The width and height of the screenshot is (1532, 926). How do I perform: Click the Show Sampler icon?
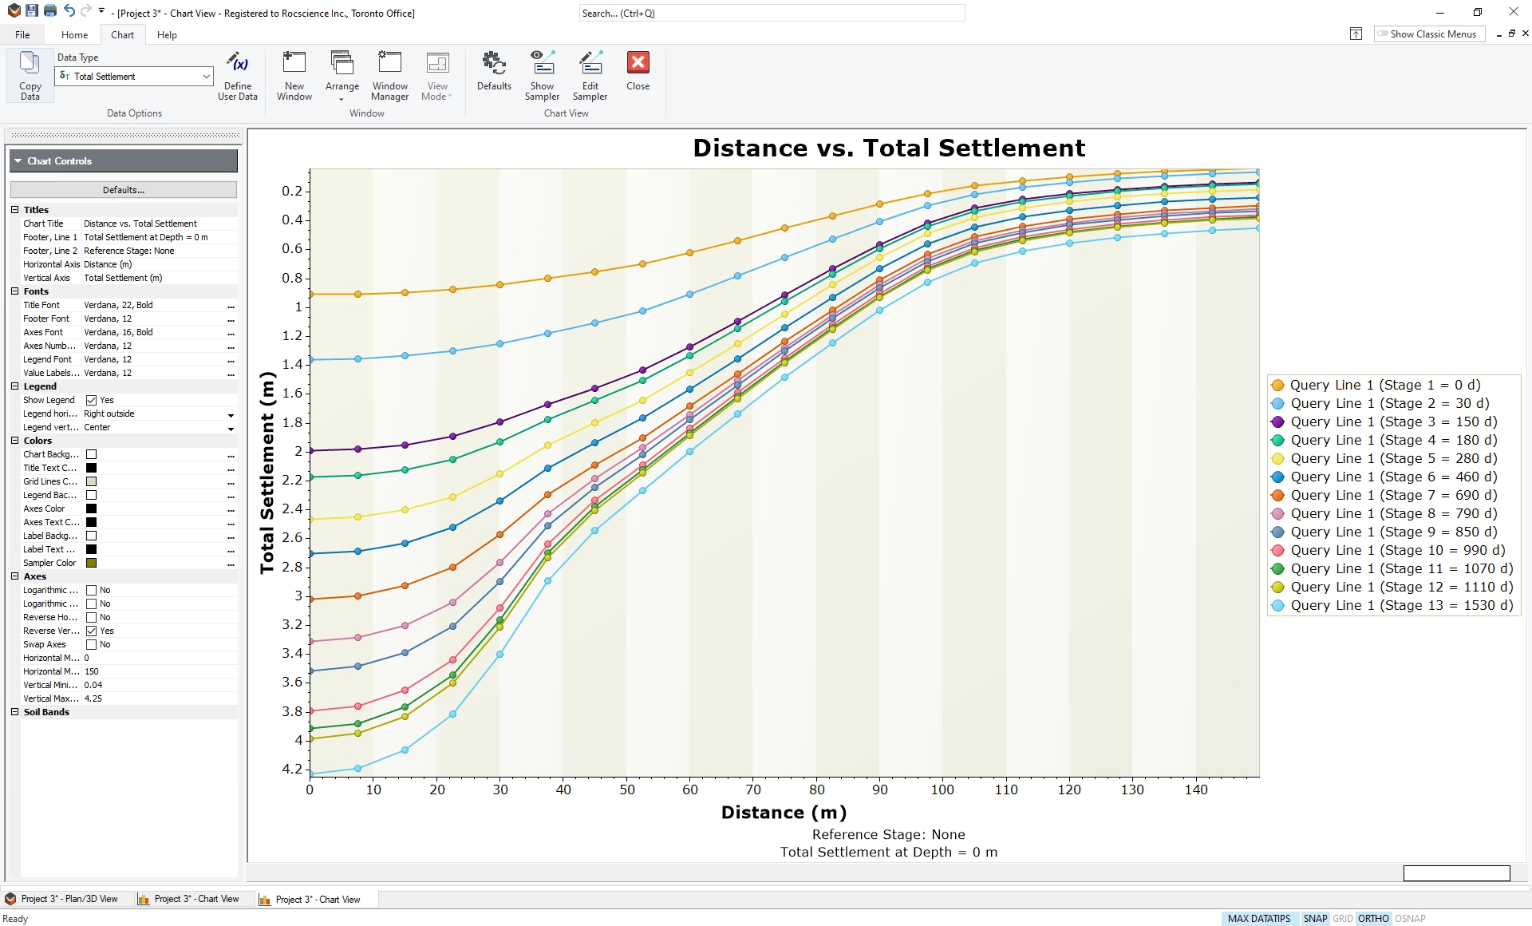tap(542, 75)
